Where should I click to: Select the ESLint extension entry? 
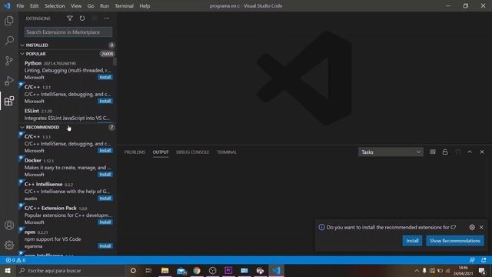tap(68, 115)
